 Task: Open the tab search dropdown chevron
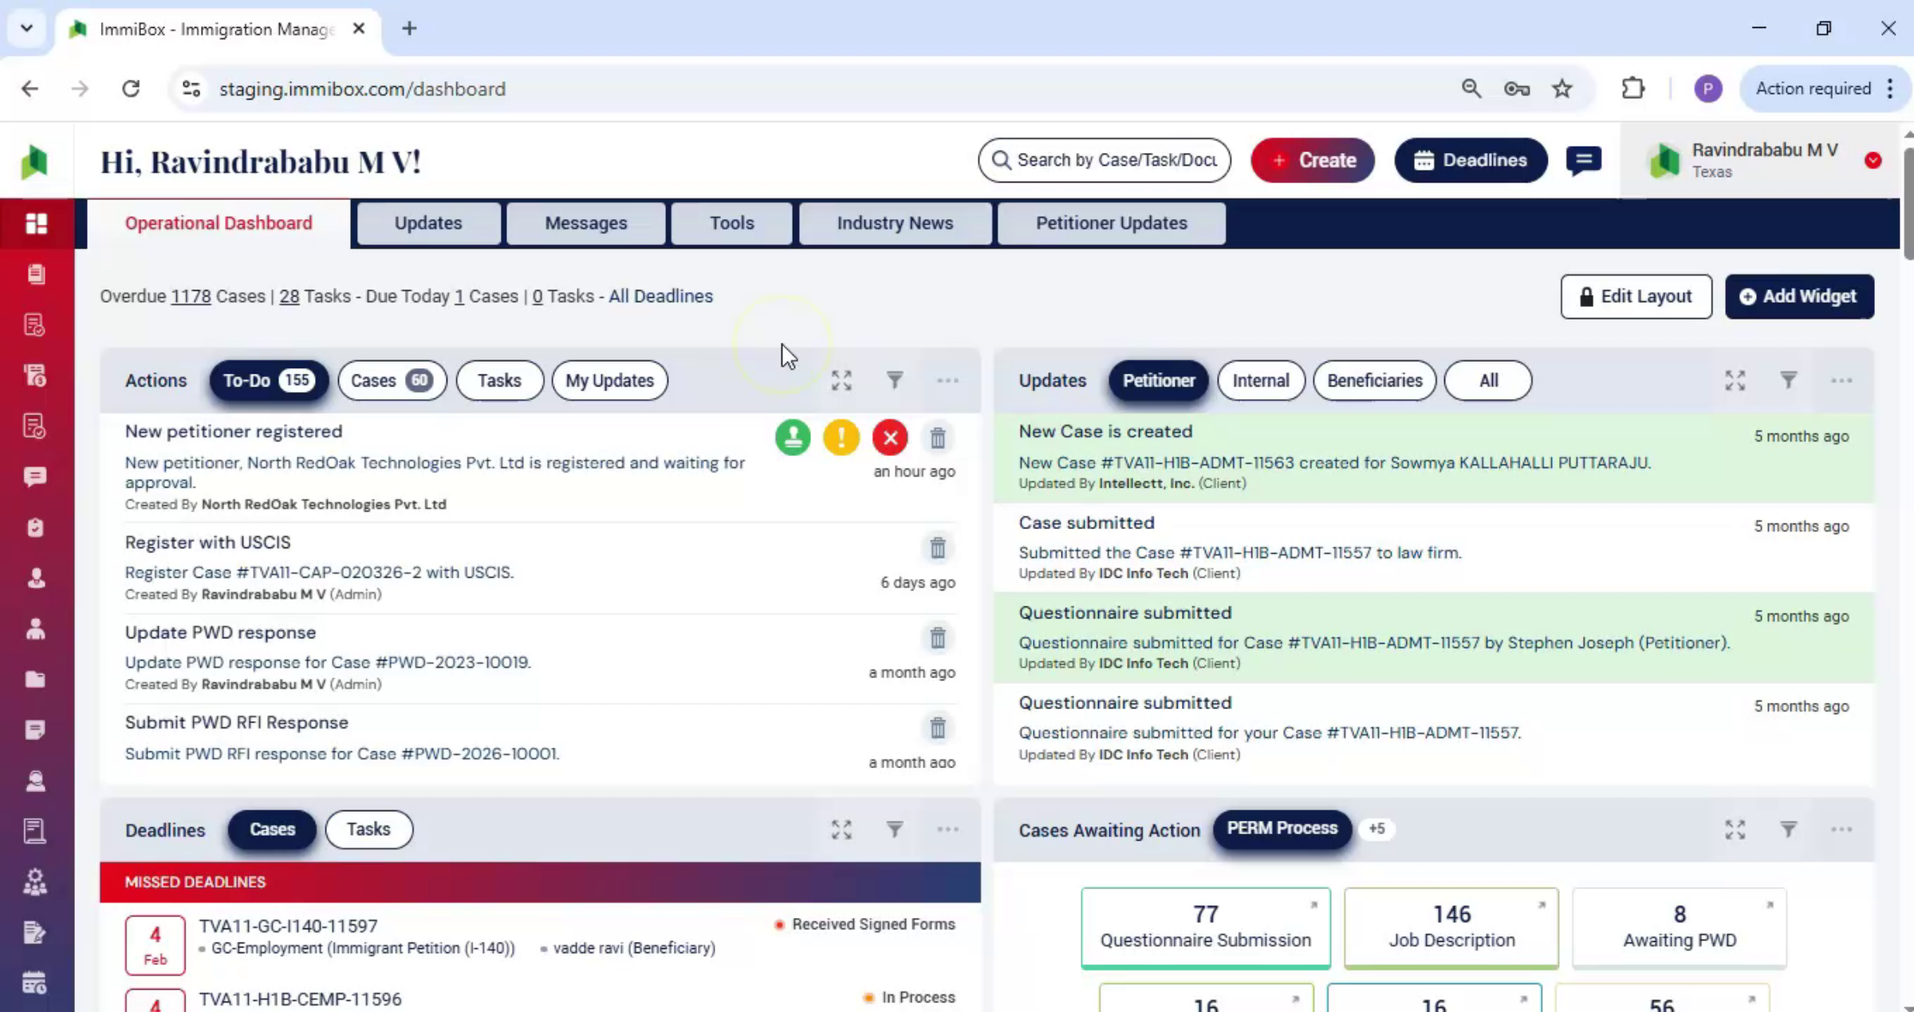pyautogui.click(x=26, y=29)
